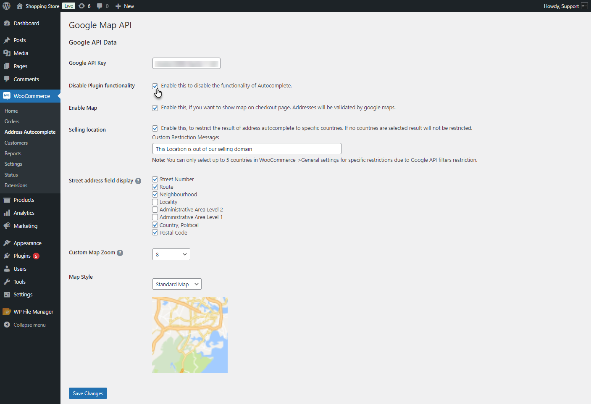Click the Google API Key input field
The height and width of the screenshot is (404, 591).
186,63
